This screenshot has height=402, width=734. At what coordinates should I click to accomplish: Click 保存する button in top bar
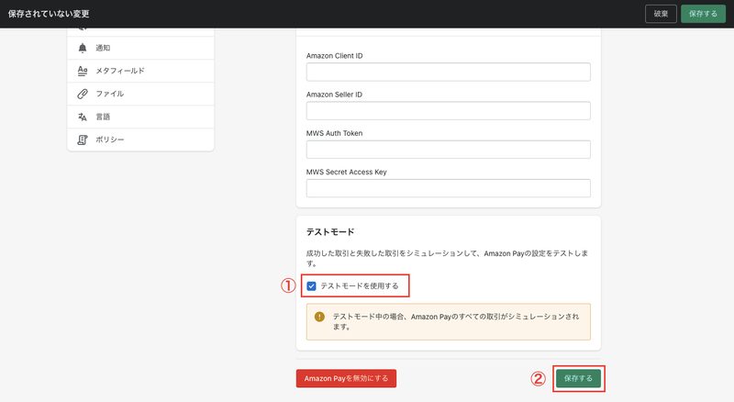click(703, 14)
